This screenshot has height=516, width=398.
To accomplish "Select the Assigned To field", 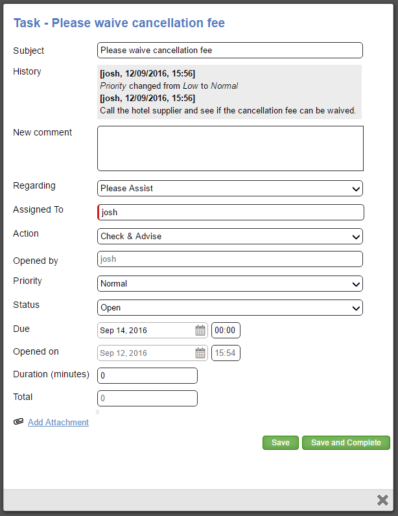I will pos(229,213).
